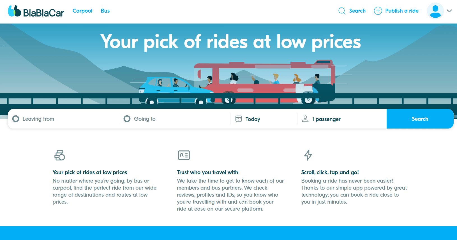Click the Leaving from input field
Screen dimensions: 457x240
67,119
